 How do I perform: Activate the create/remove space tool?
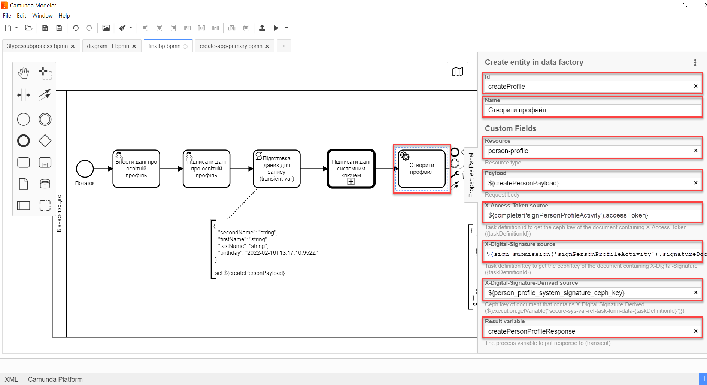(x=24, y=95)
